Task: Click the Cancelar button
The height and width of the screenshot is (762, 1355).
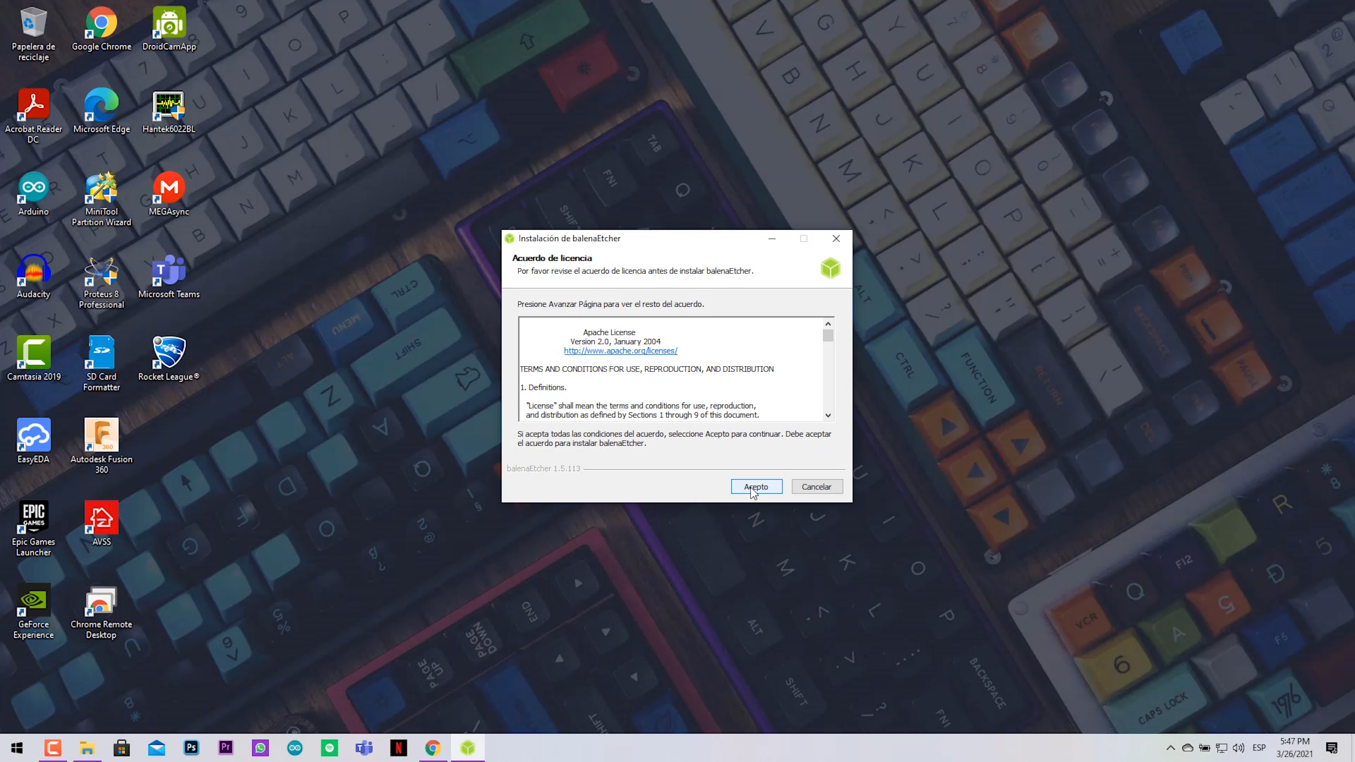Action: [817, 487]
